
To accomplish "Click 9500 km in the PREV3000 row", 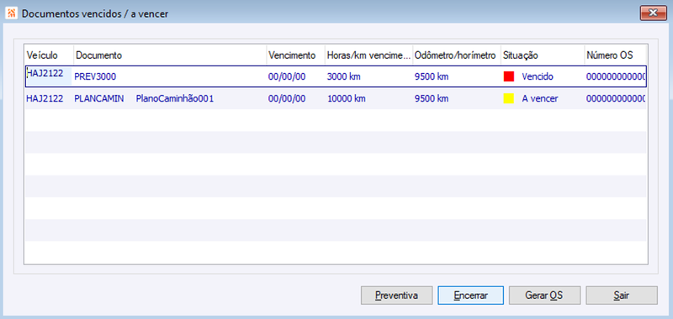I will point(432,77).
